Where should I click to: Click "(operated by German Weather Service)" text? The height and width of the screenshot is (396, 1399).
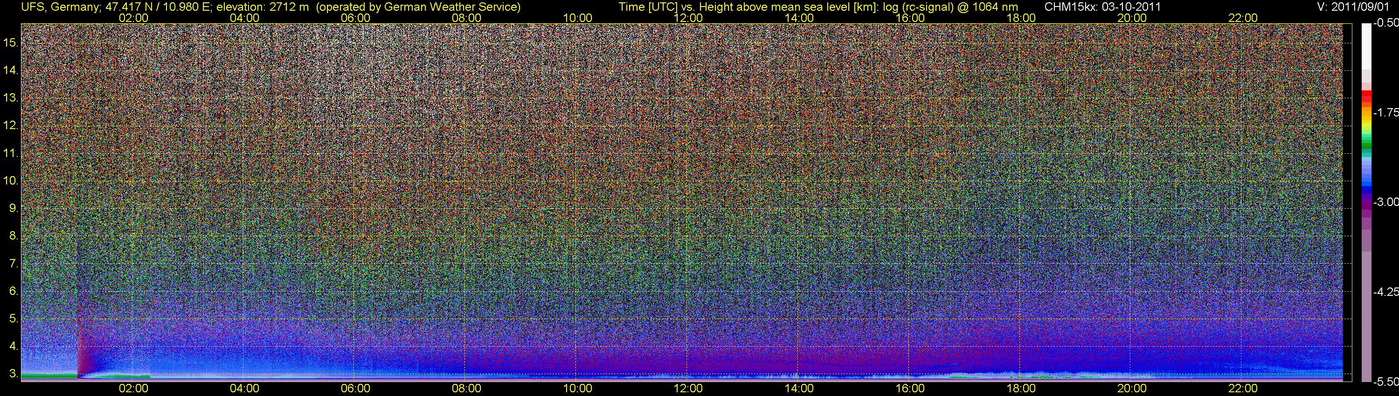[418, 7]
